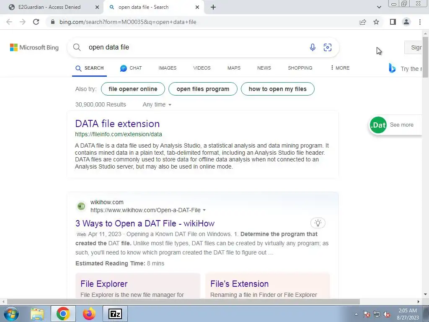The width and height of the screenshot is (429, 322).
Task: Launch Firefox from the taskbar
Action: tap(89, 314)
